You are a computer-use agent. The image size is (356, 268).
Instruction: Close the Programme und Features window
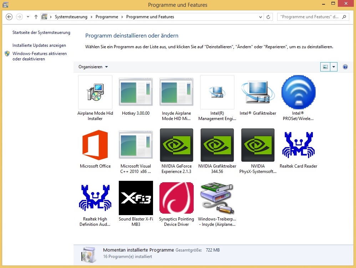(x=346, y=4)
